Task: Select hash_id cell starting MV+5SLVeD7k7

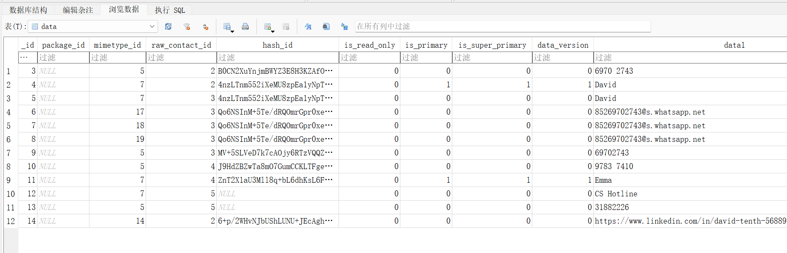Action: [x=278, y=153]
